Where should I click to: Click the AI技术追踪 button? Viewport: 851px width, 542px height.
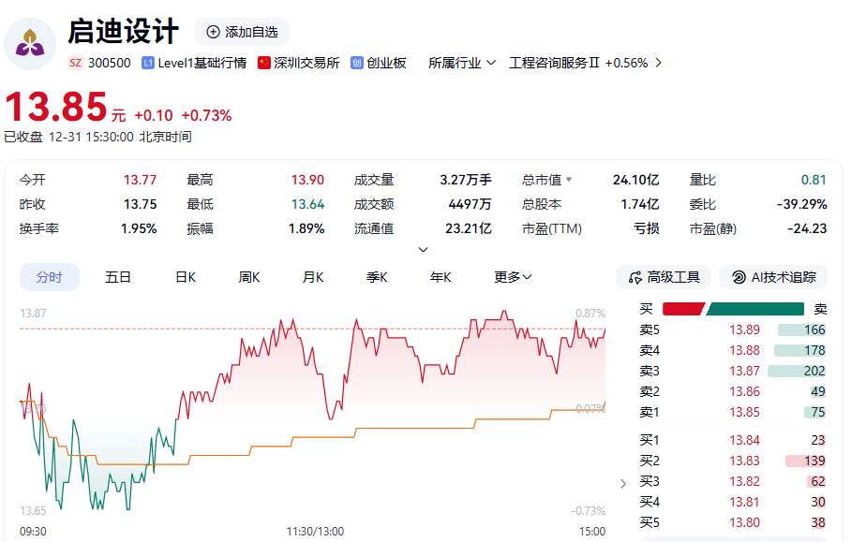(772, 277)
